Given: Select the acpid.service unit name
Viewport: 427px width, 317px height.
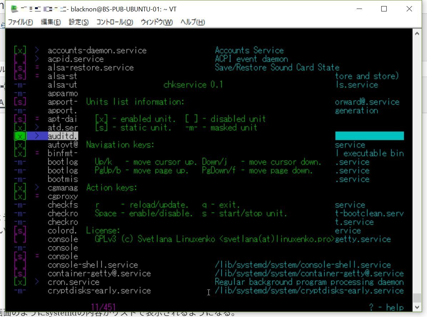Looking at the screenshot, I should click(76, 59).
